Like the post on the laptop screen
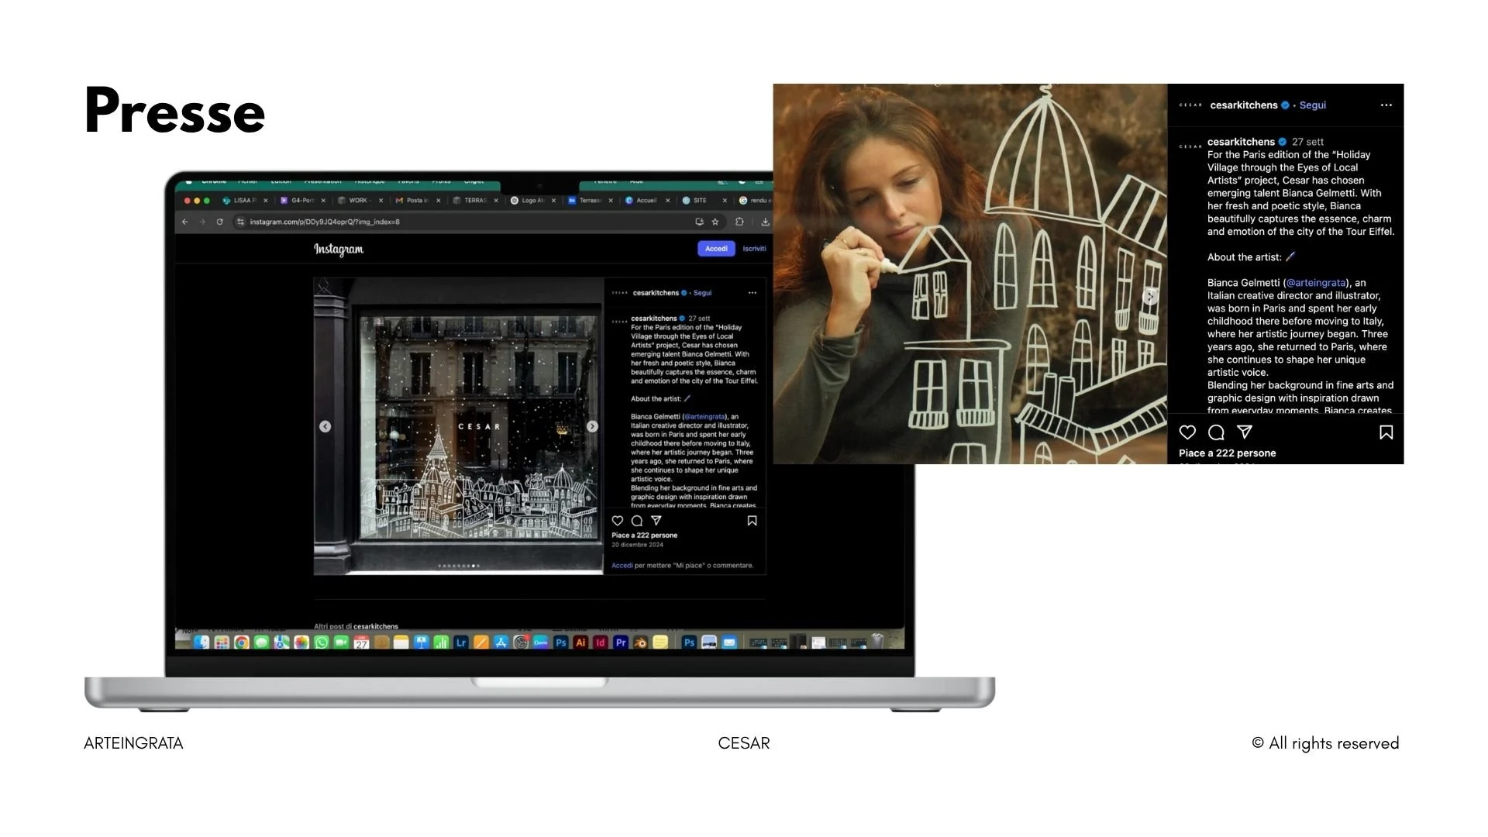 point(618,521)
